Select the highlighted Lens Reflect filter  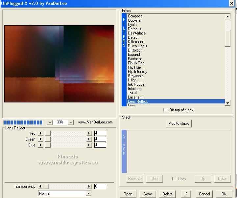[x=176, y=101]
